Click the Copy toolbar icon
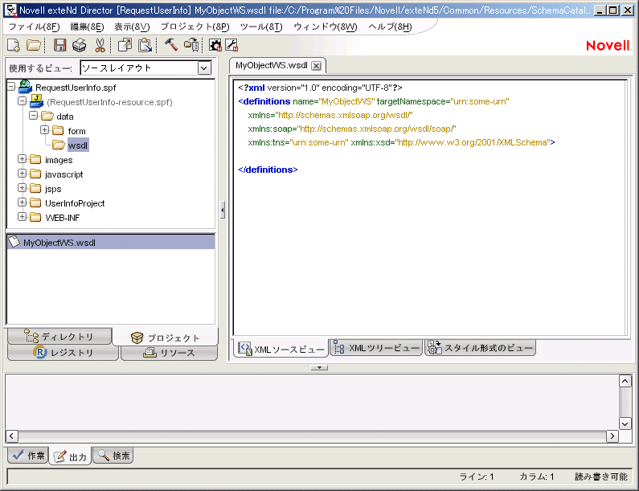Viewport: 639px width, 491px height. point(125,45)
